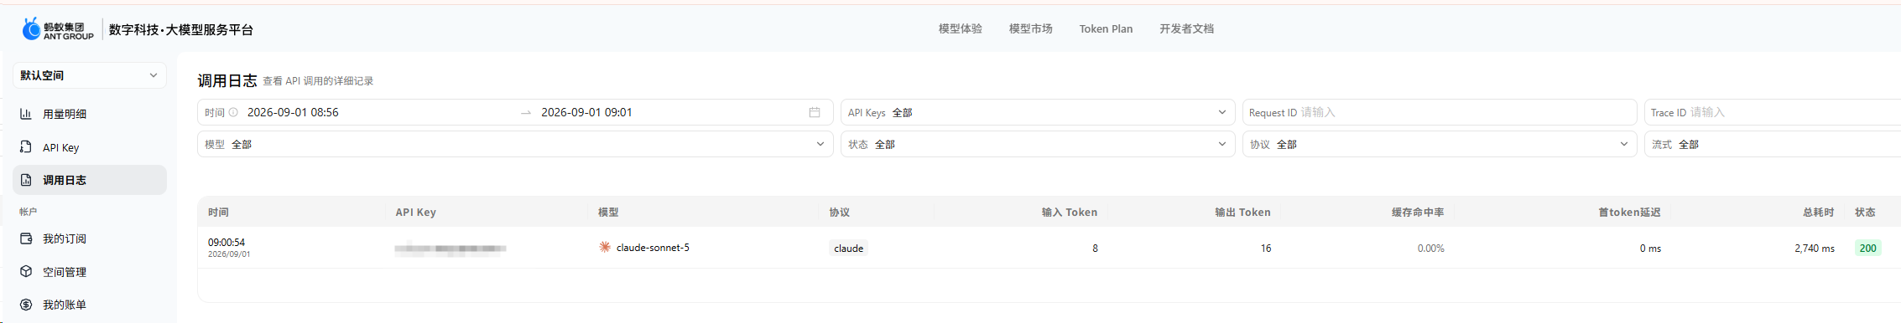This screenshot has width=1901, height=323.
Task: Open the 状态 filter dropdown
Action: click(1038, 144)
